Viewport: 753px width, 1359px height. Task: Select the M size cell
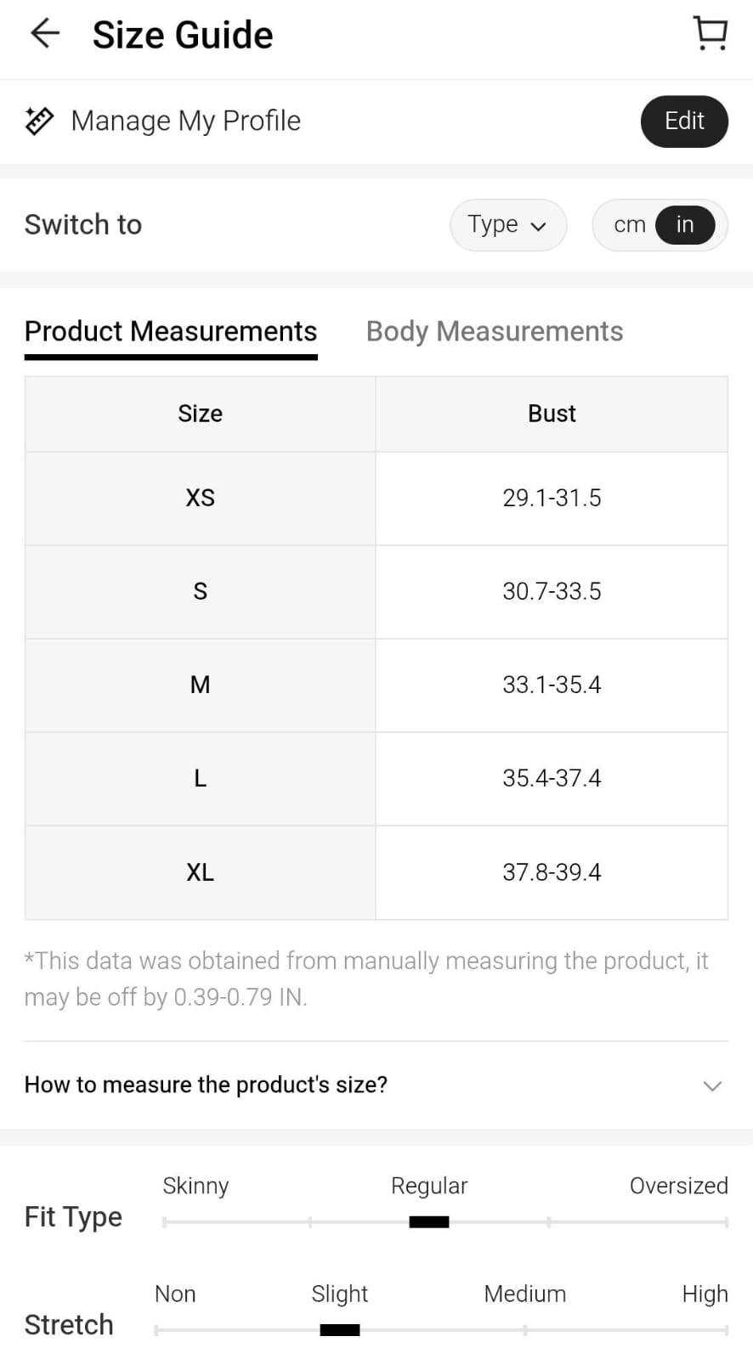click(201, 685)
